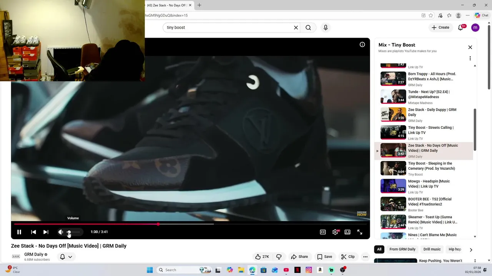
Task: Open Copilot Chat button
Action: tap(482, 15)
